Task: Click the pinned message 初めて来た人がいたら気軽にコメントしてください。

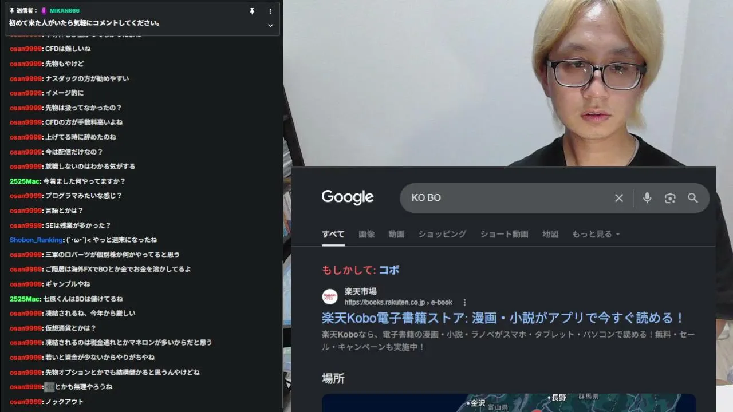Action: 85,23
